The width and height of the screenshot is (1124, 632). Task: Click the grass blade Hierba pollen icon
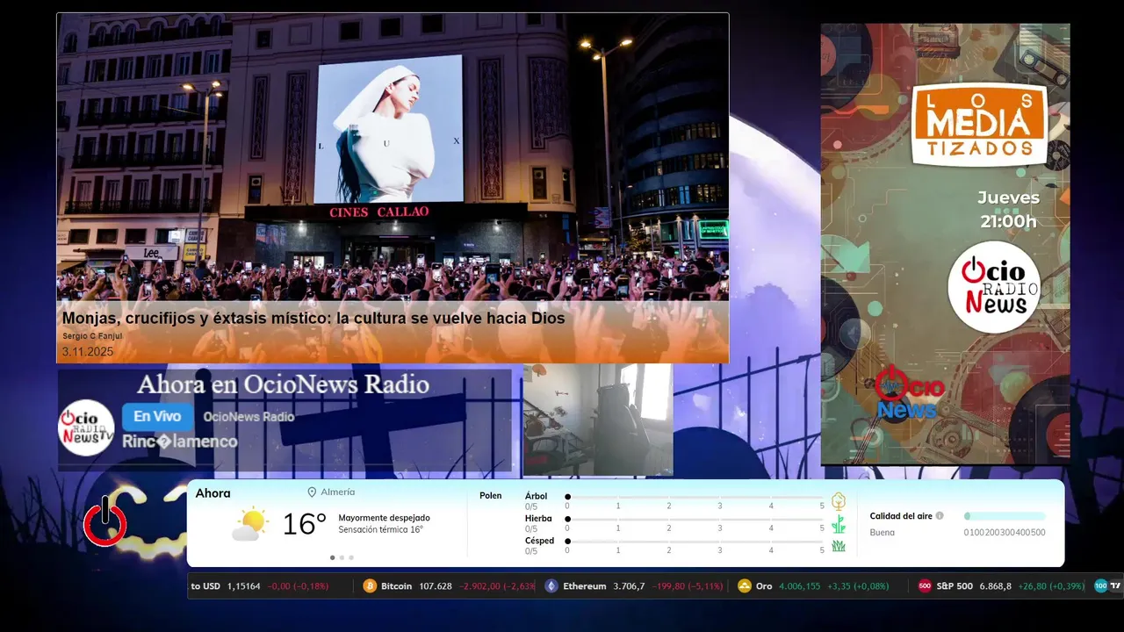(x=839, y=524)
